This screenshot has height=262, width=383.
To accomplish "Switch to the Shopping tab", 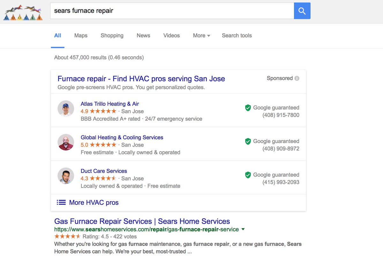I will click(112, 35).
